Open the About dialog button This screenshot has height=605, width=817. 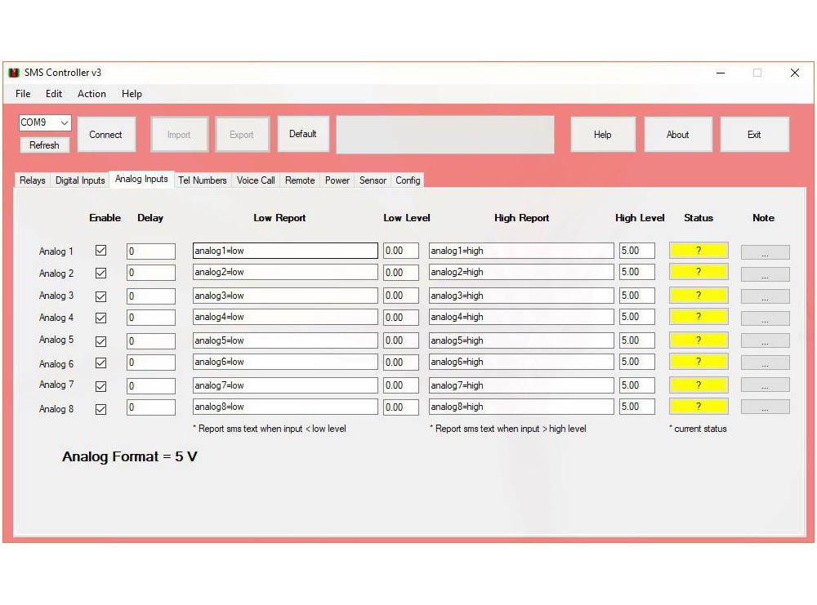pos(677,135)
